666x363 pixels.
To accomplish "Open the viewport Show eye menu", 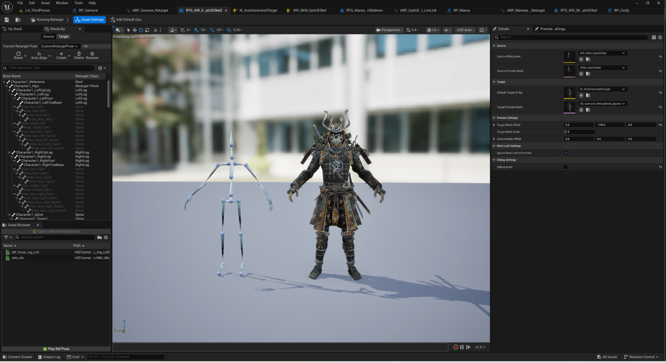I will pos(447,30).
